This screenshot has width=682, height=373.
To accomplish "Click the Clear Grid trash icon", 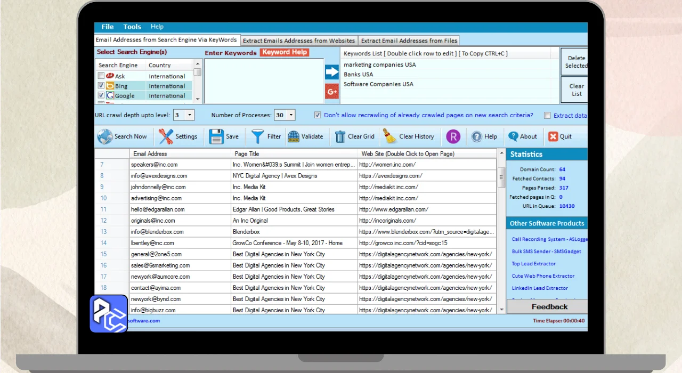I will point(340,136).
